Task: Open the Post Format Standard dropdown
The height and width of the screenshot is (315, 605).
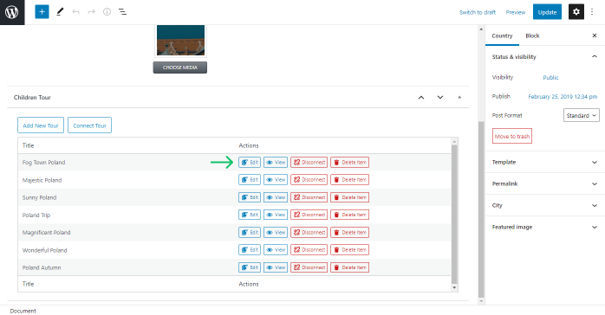Action: tap(581, 115)
